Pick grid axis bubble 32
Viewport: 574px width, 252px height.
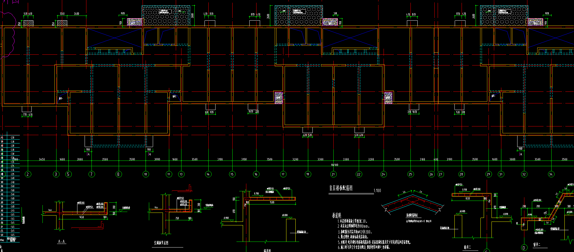(524, 174)
